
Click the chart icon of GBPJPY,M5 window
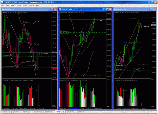point(60,9)
